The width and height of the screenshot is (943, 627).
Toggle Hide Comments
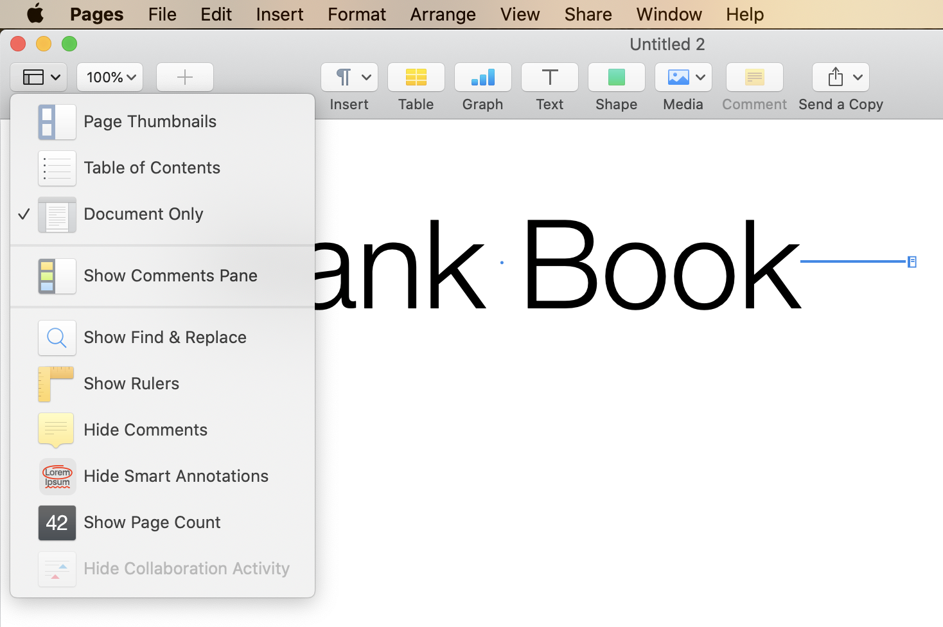[163, 430]
